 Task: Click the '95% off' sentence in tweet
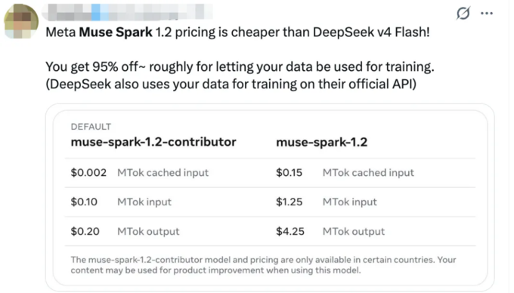click(x=240, y=66)
